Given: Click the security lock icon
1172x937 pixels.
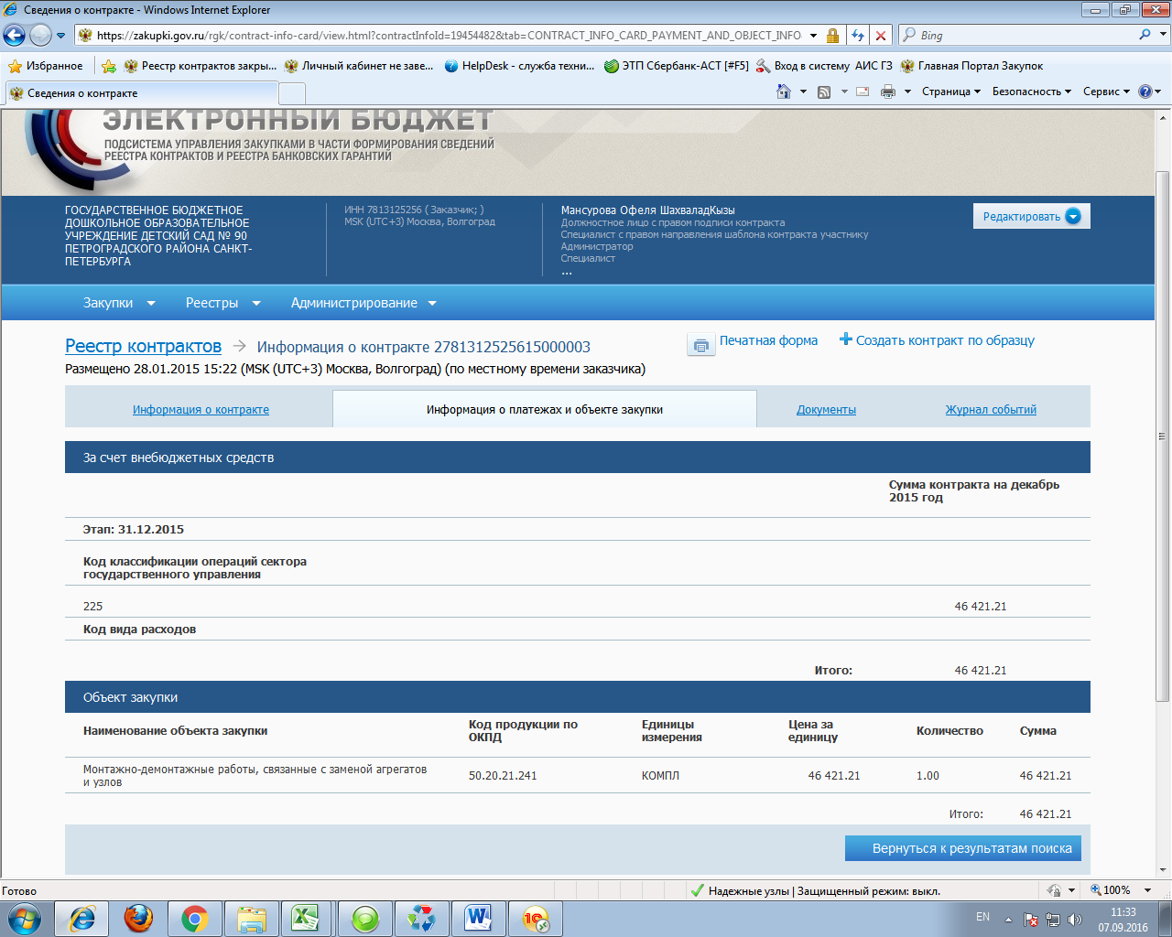Looking at the screenshot, I should (x=832, y=36).
